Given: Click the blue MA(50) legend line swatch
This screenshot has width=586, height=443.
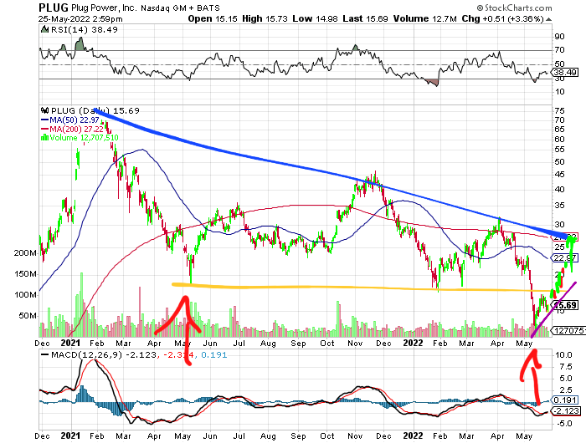Looking at the screenshot, I should pyautogui.click(x=45, y=120).
